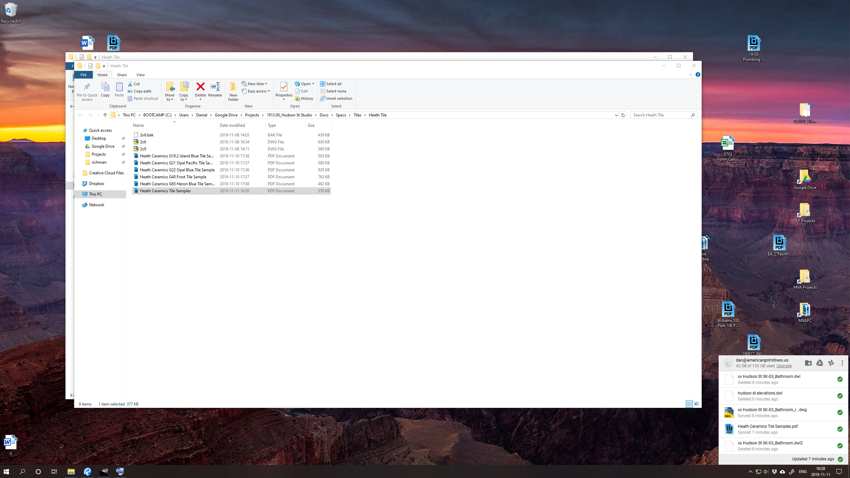Click Cut in the Clipboard group

pos(134,84)
